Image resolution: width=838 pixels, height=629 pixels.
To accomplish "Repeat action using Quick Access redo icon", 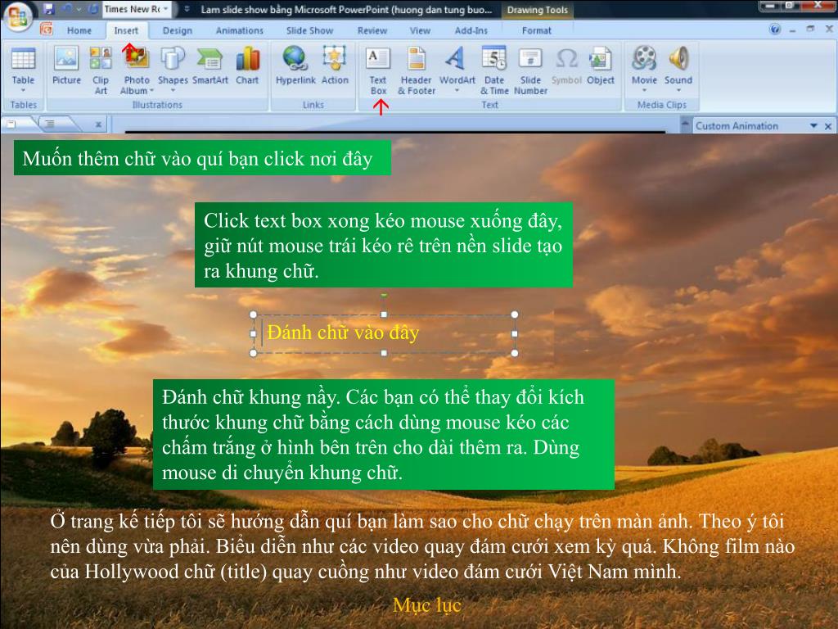I will [x=93, y=9].
